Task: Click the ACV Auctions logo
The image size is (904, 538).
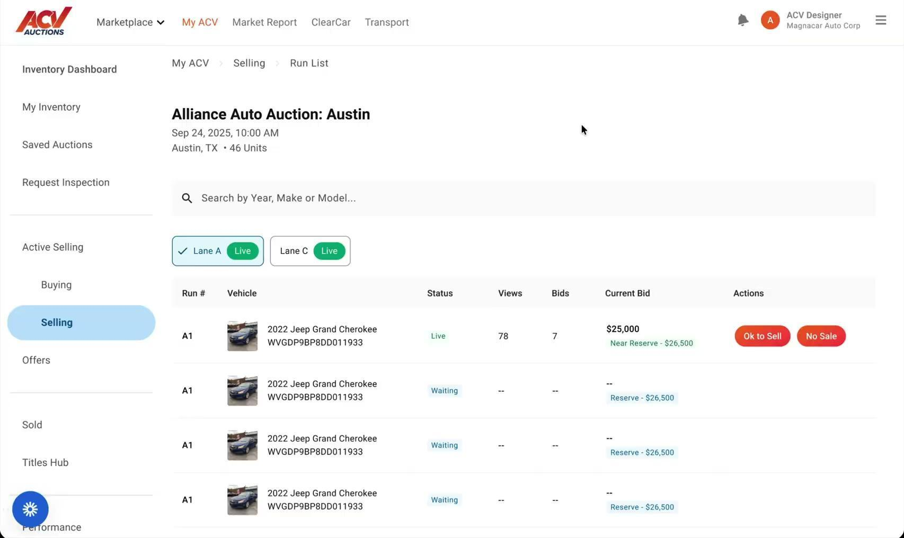Action: pos(43,21)
